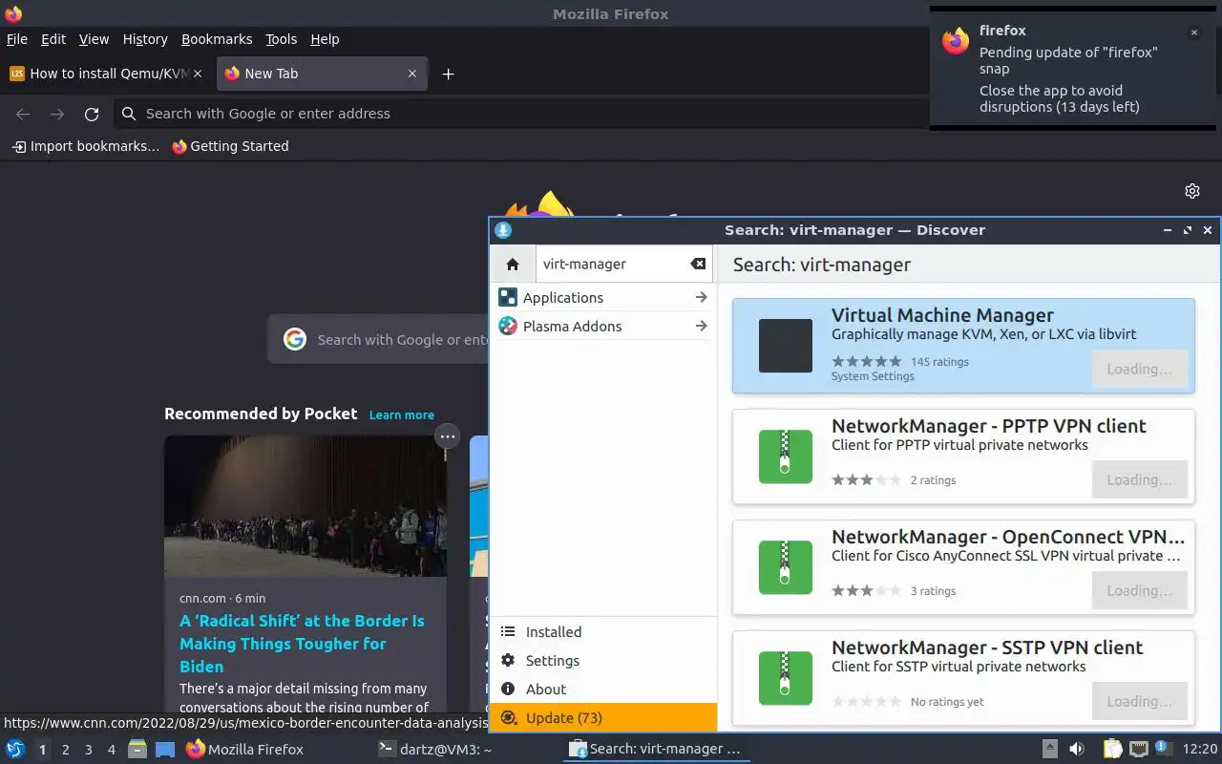Screen dimensions: 1222x764
Task: Close the Qemu/KVM how-to tab
Action: pyautogui.click(x=198, y=74)
